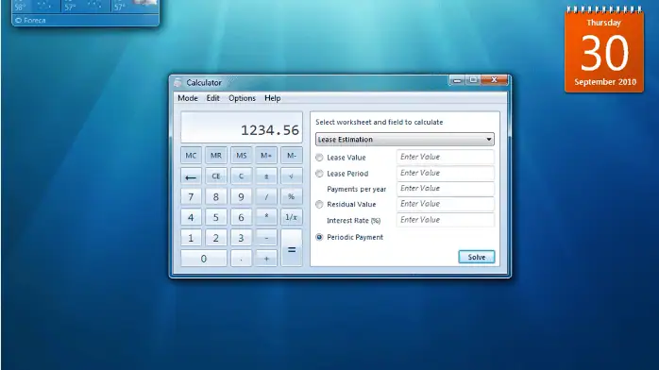Click the M+ memory add key

click(x=266, y=156)
